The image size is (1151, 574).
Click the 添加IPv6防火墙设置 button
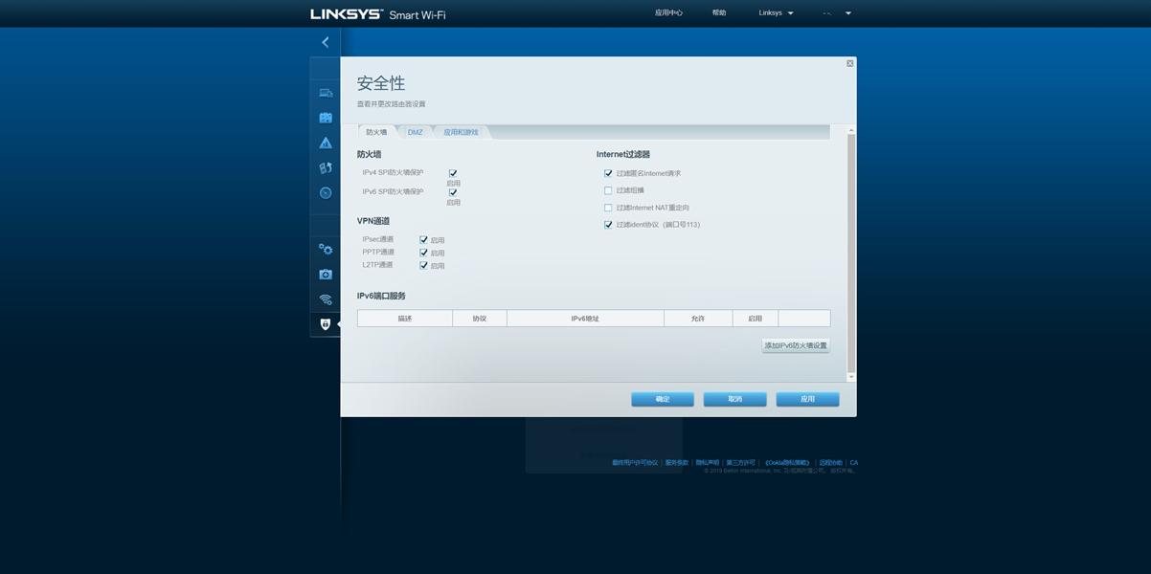[x=794, y=342]
